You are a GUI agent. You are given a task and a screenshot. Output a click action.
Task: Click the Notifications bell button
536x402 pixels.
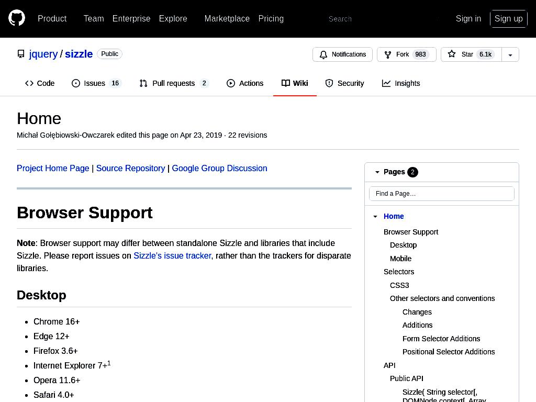(342, 54)
